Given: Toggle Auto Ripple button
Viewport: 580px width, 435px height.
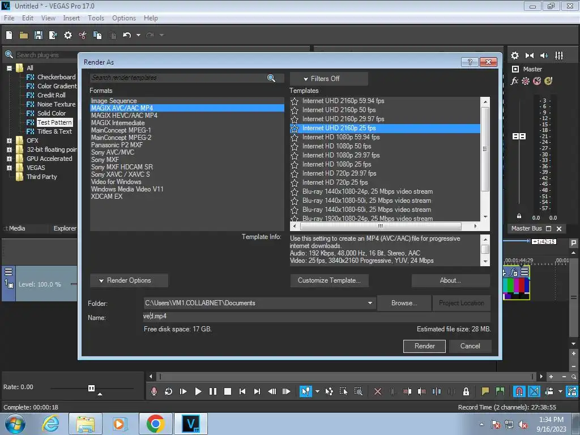Looking at the screenshot, I should point(549,391).
